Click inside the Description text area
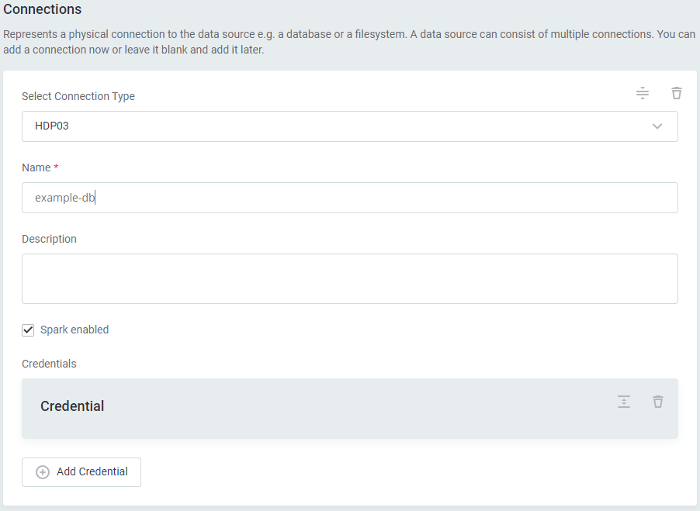 pyautogui.click(x=349, y=278)
